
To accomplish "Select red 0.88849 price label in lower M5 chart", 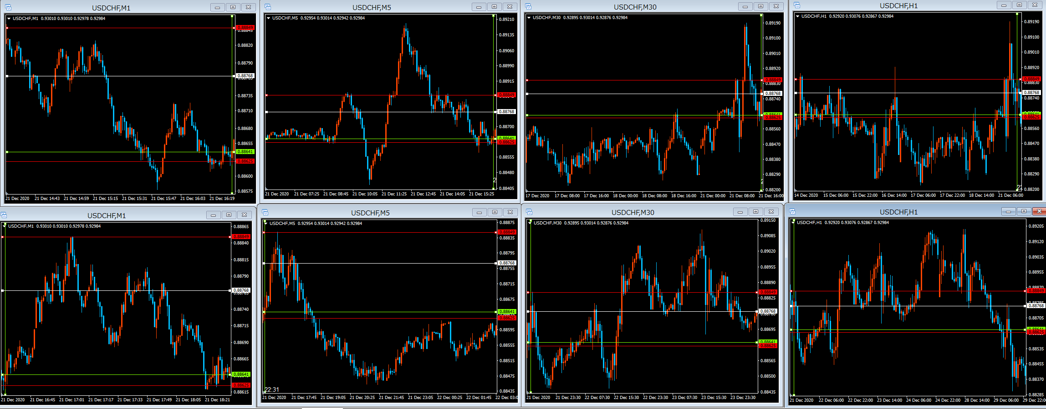I will [x=507, y=232].
